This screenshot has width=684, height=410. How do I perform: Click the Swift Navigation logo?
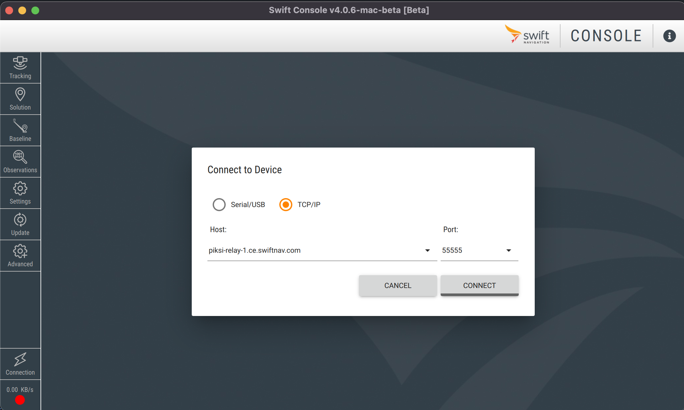[527, 35]
